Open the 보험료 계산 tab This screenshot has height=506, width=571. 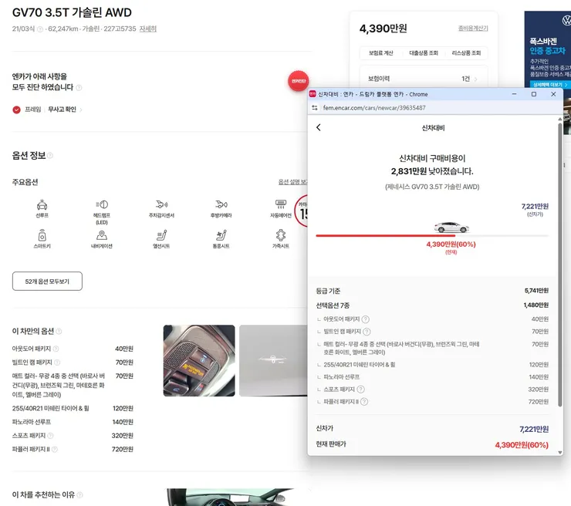(381, 53)
